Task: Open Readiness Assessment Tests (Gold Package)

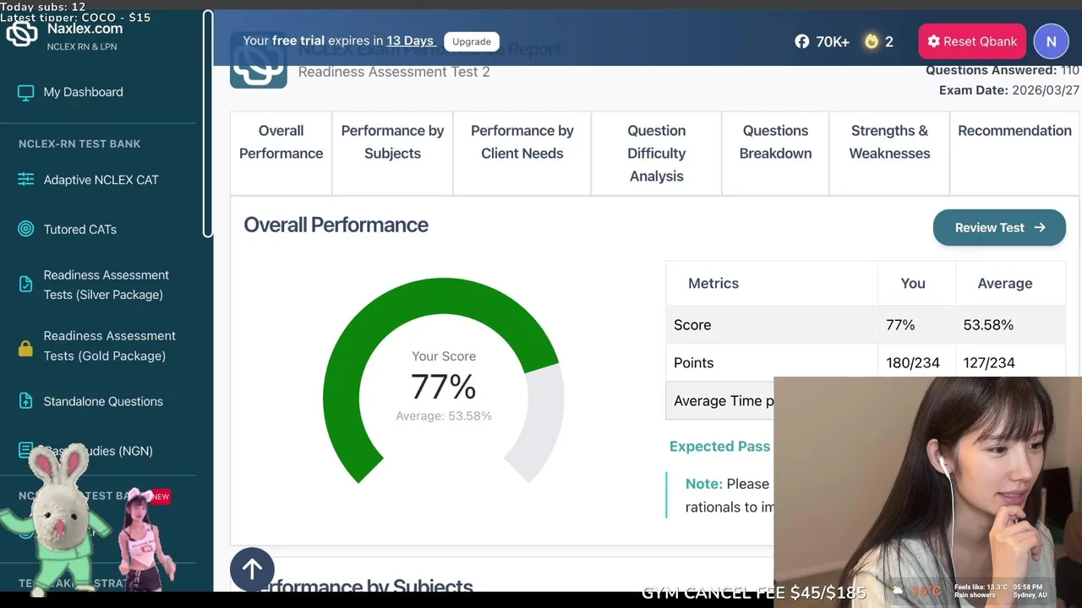Action: click(x=109, y=345)
